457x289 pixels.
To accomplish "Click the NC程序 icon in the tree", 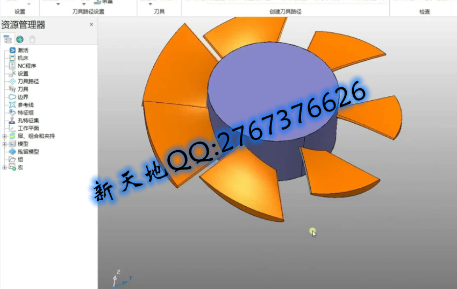I will (x=12, y=66).
